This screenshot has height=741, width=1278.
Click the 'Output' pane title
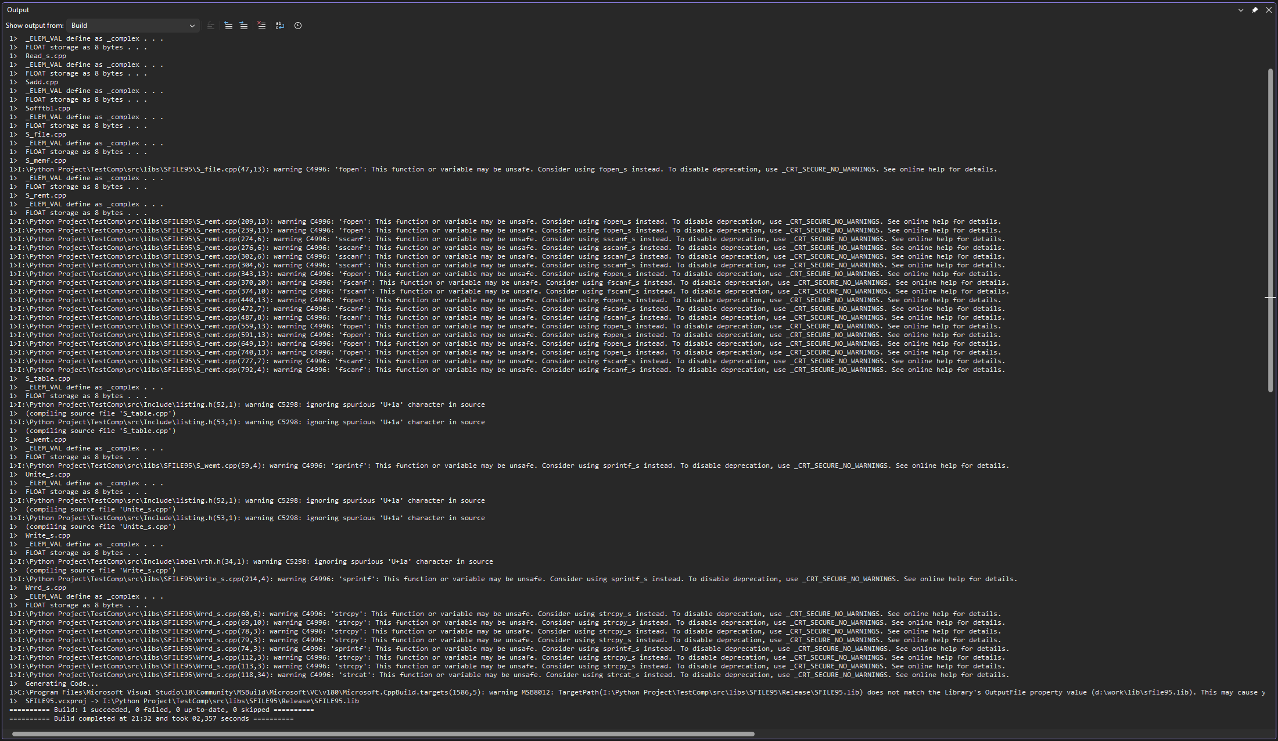click(x=18, y=10)
